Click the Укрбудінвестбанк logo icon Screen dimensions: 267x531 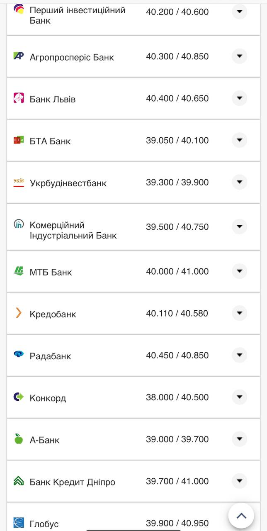pos(19,182)
